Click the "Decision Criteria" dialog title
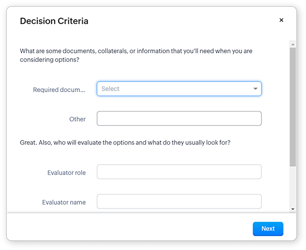Image resolution: width=306 pixels, height=250 pixels. click(x=54, y=21)
